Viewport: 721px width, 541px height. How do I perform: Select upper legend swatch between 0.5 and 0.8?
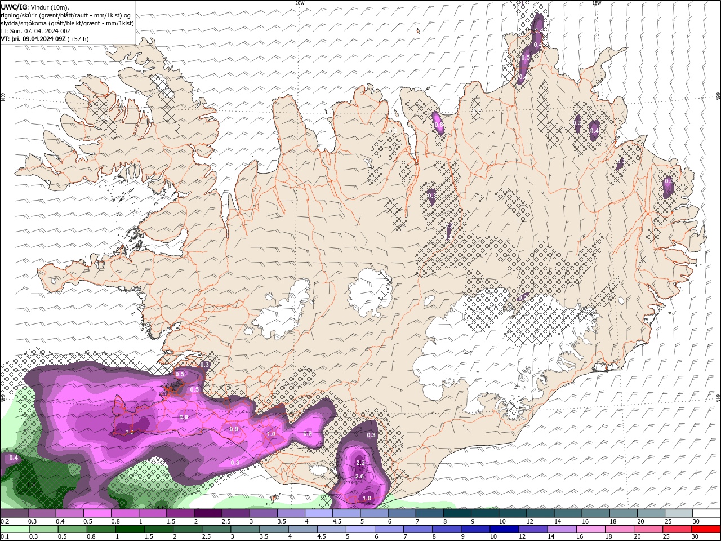click(x=97, y=513)
